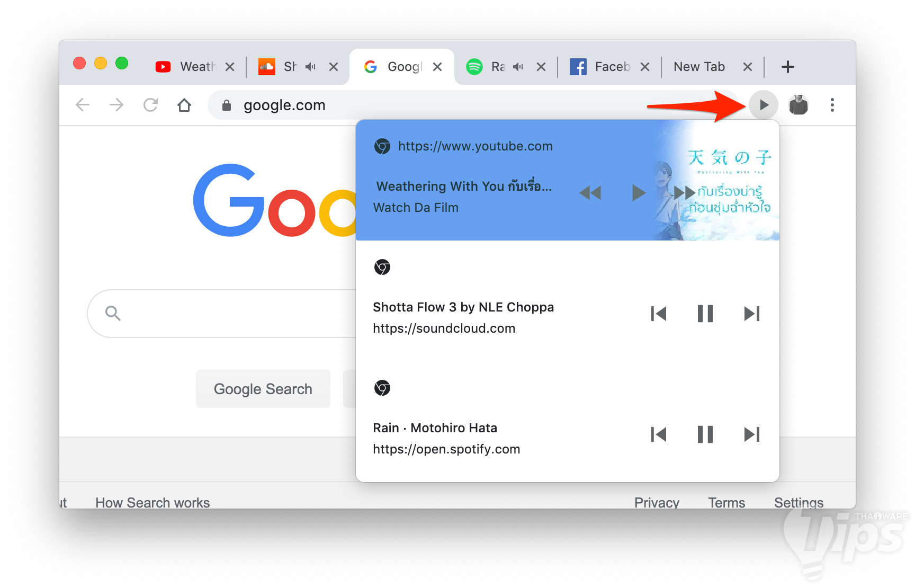Open the Chrome three-dot menu
Viewport: 915px width, 587px height.
tap(832, 105)
